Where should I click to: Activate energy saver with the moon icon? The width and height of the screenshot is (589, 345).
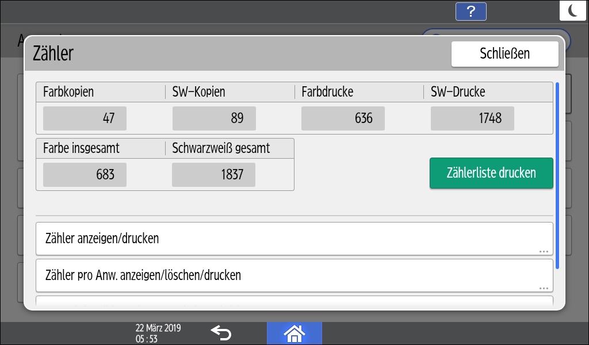click(x=572, y=11)
